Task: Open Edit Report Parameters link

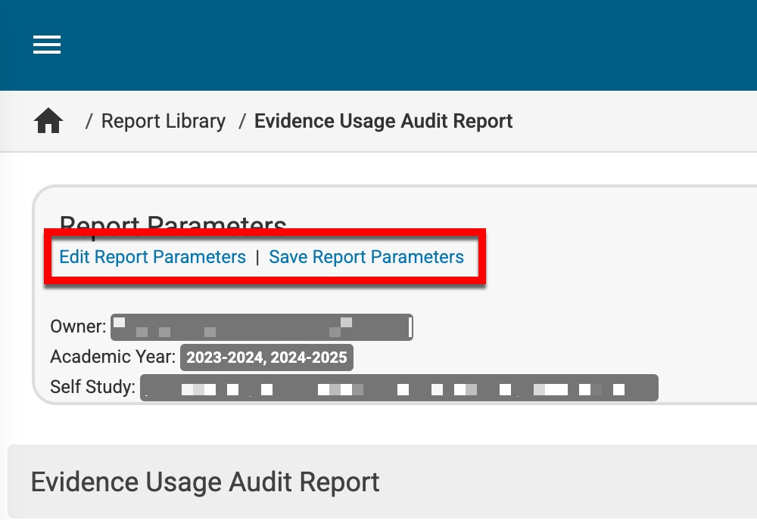Action: tap(152, 257)
